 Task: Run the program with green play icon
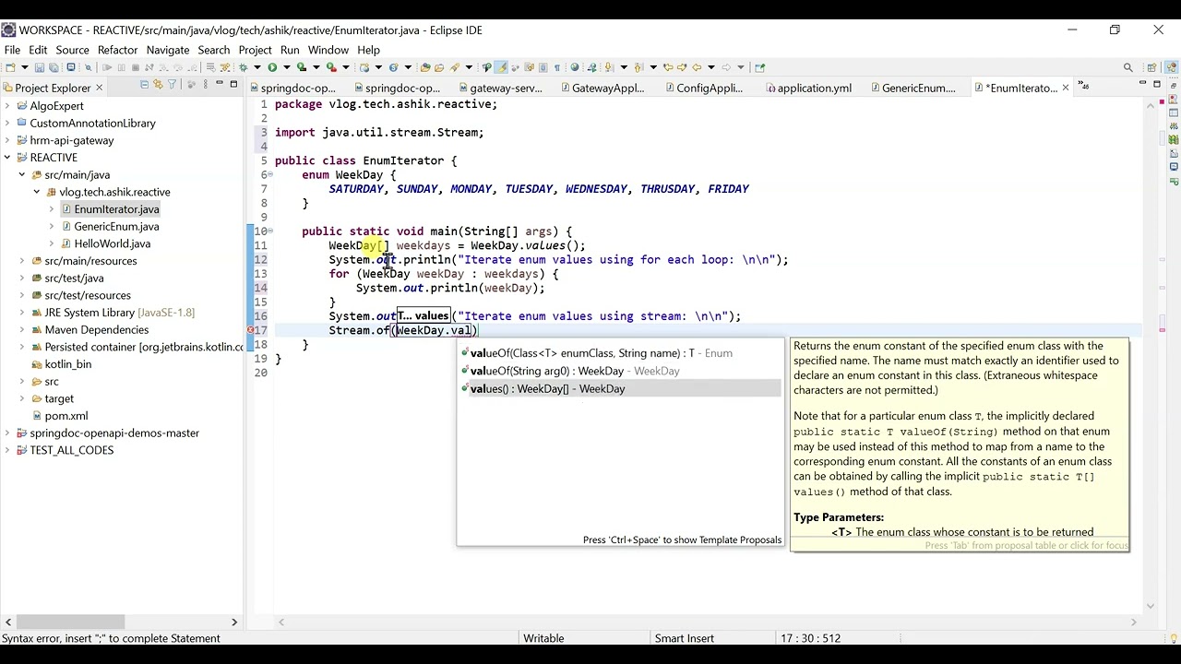tap(272, 67)
